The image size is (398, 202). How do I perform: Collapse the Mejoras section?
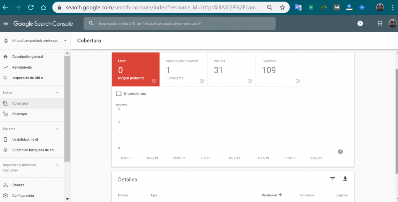[x=57, y=129]
